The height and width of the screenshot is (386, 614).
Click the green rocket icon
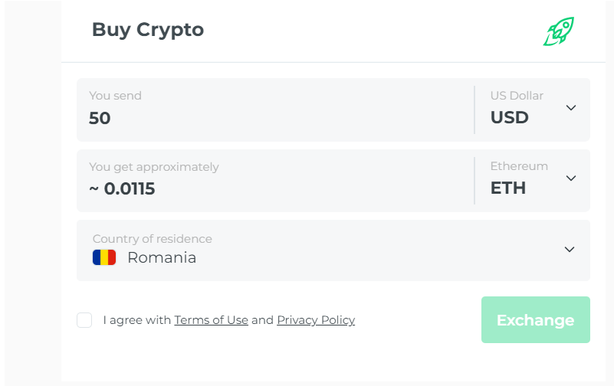click(x=559, y=31)
